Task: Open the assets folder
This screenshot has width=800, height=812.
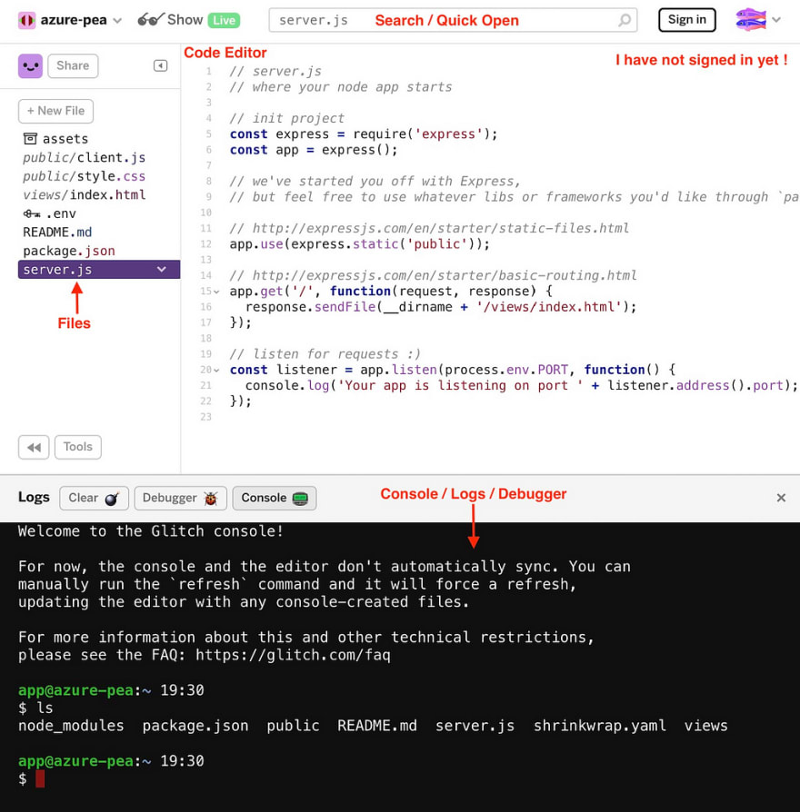Action: 56,139
